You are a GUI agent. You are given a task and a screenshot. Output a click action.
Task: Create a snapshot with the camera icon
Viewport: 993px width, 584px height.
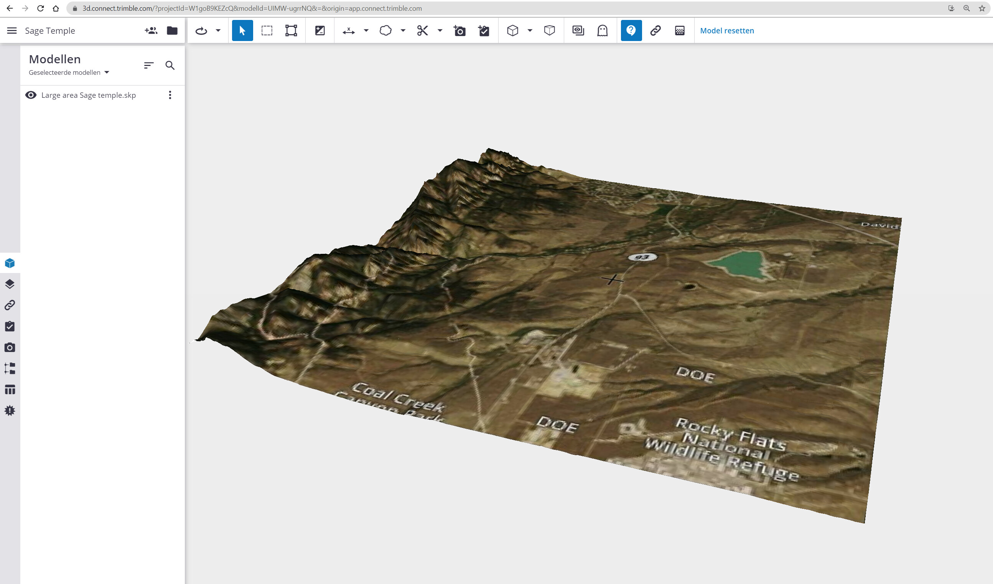point(459,30)
